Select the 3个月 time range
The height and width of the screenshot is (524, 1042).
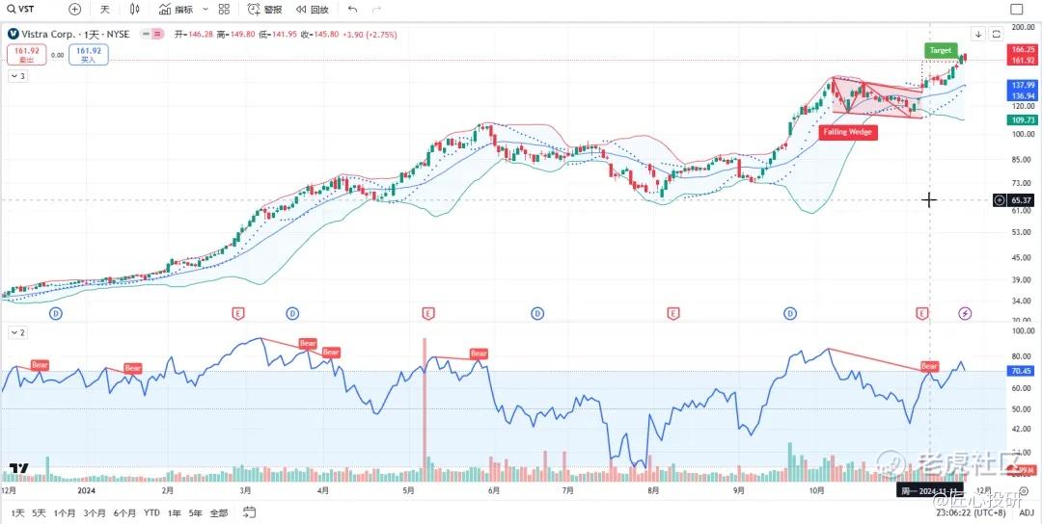(x=95, y=512)
